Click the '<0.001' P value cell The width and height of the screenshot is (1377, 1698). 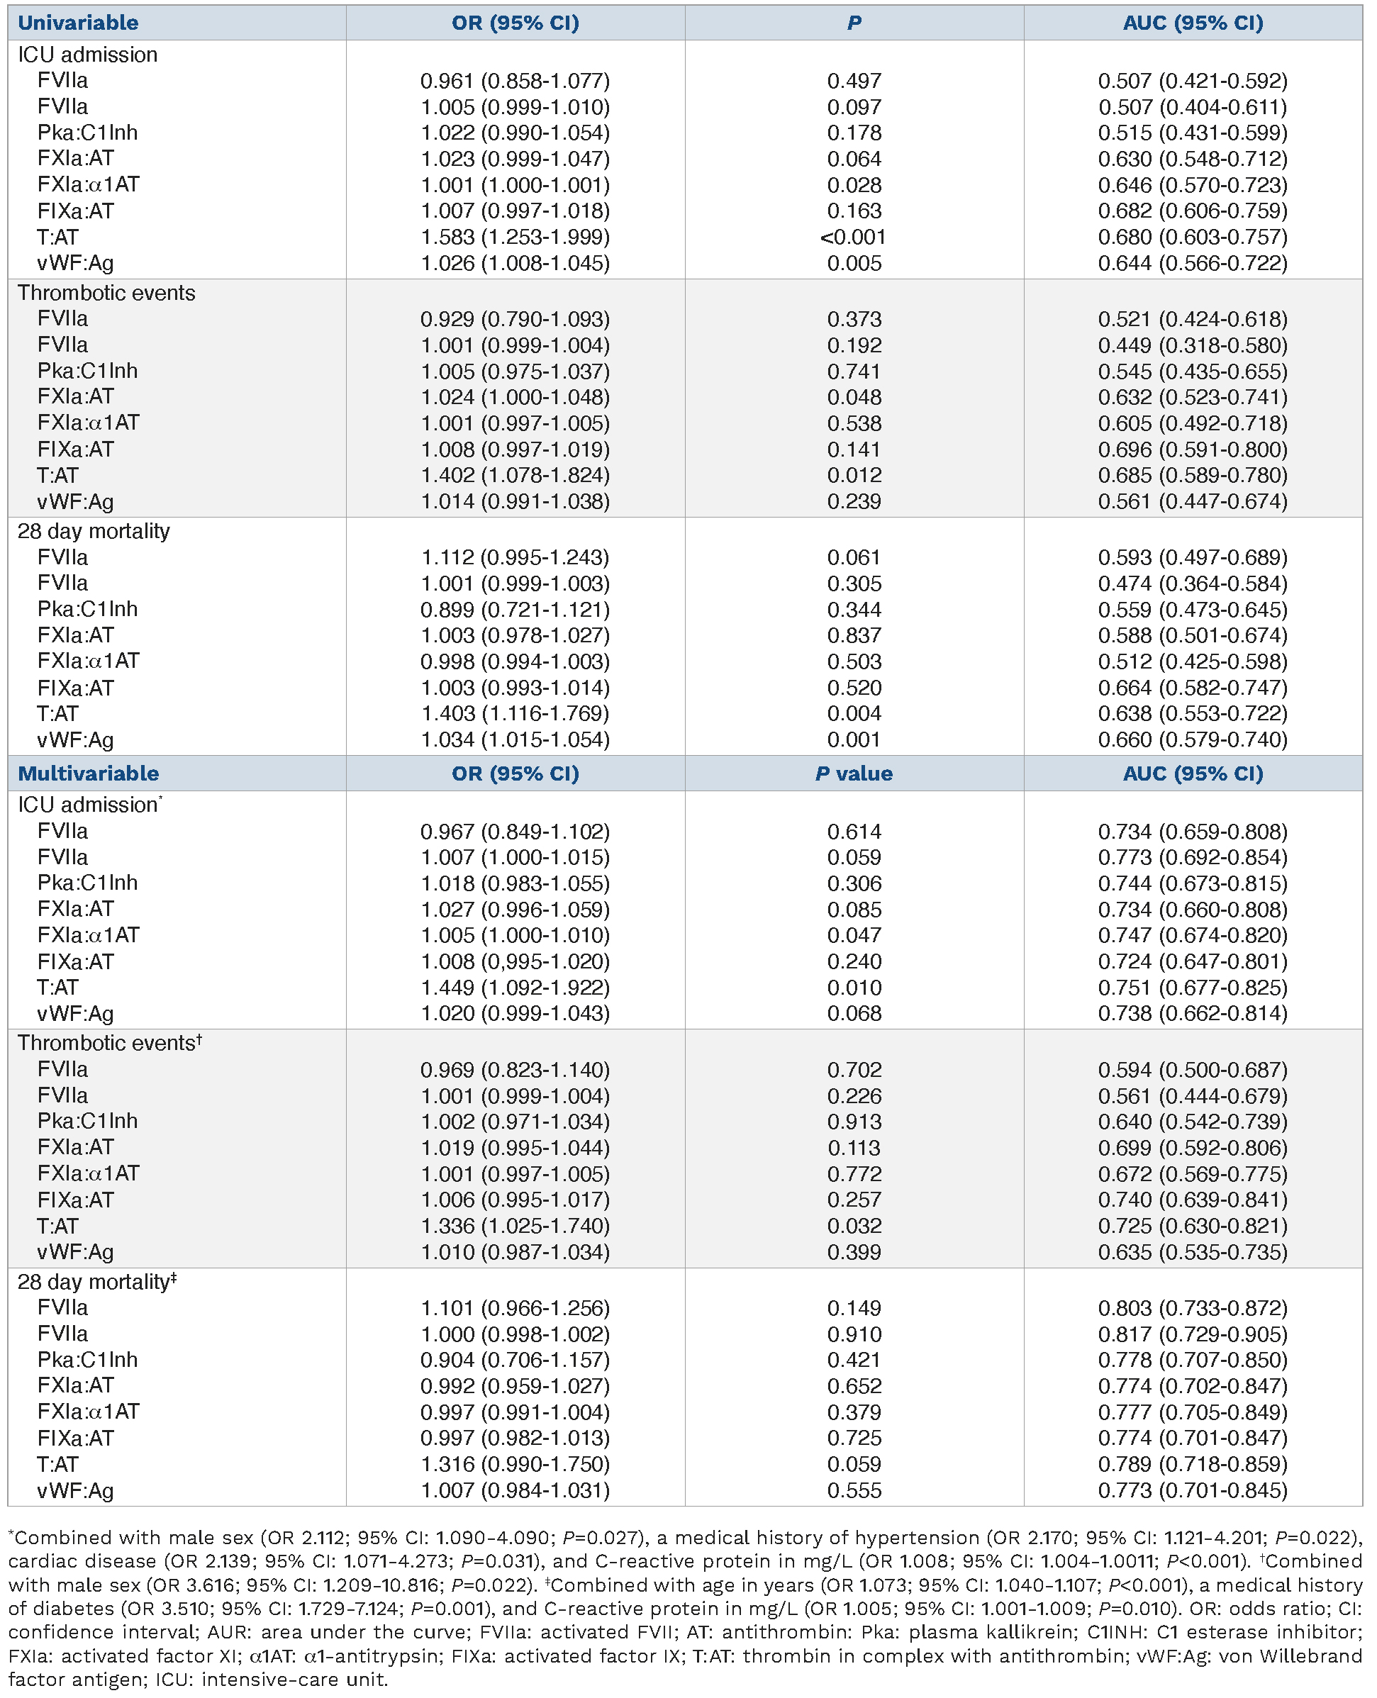point(854,237)
